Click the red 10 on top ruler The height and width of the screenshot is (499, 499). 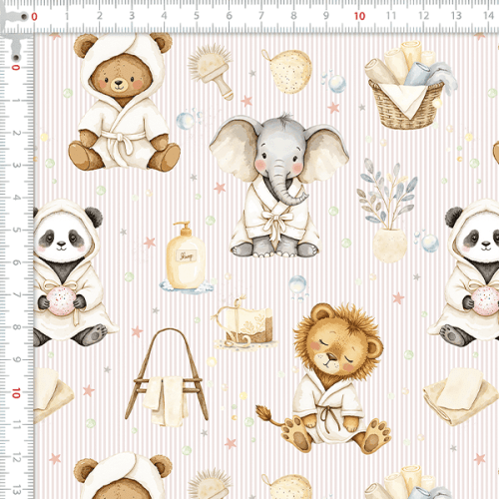pos(359,16)
